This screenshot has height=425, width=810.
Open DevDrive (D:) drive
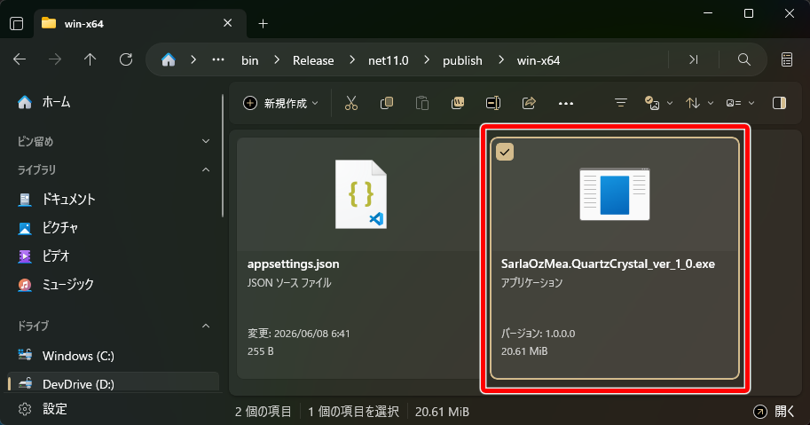click(114, 383)
